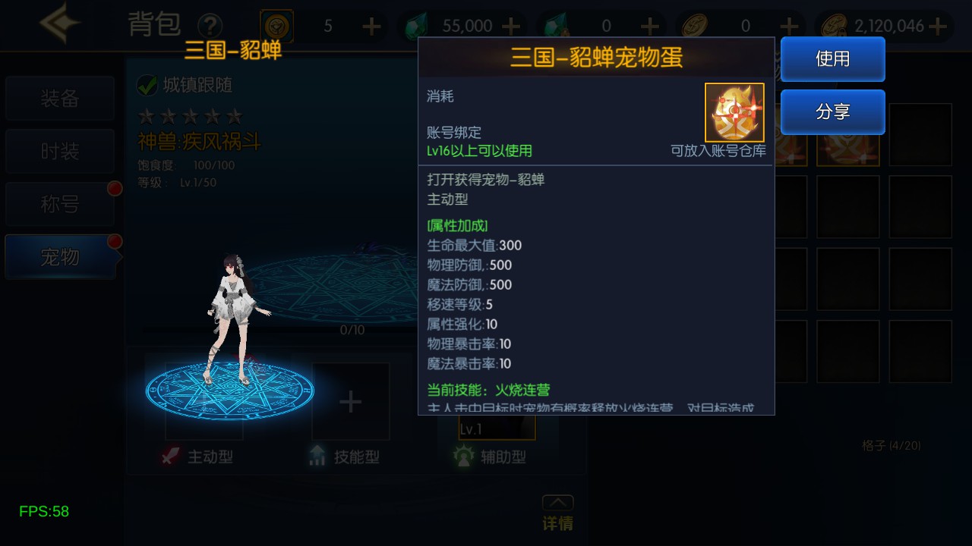Click the 使用 use button
The image size is (972, 546).
click(x=833, y=59)
